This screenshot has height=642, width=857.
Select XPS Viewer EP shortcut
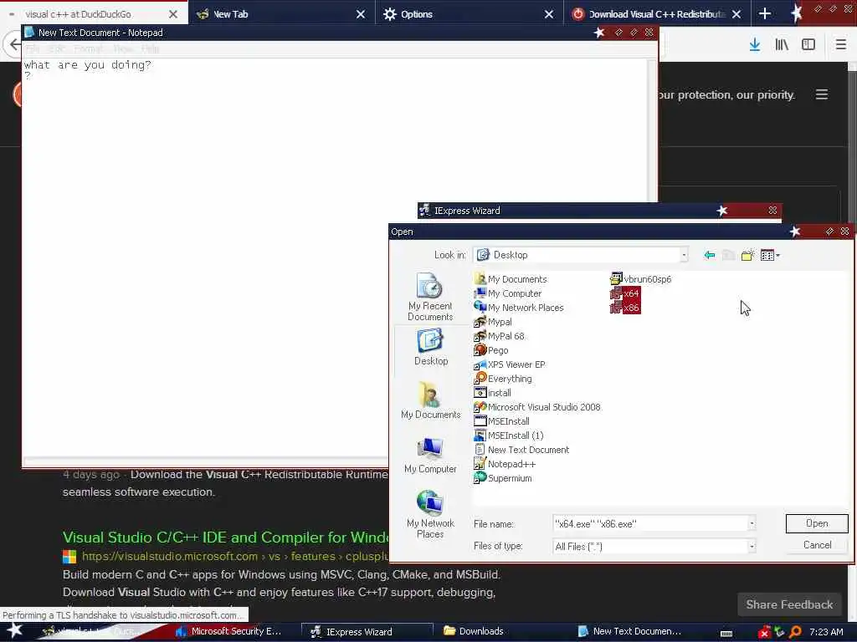[x=510, y=364]
